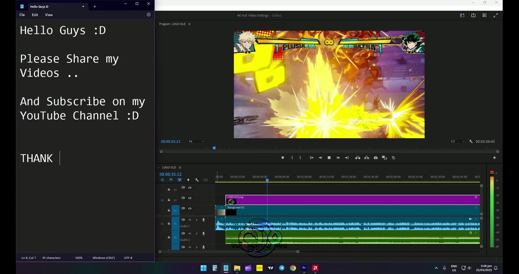Enable voice-over record on Audio 2
This screenshot has height=274, width=519.
point(203,233)
